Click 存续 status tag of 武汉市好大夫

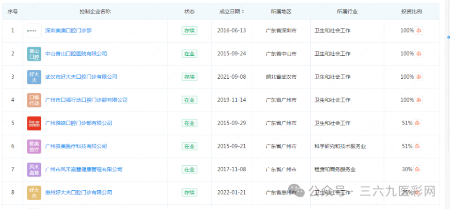click(x=189, y=77)
